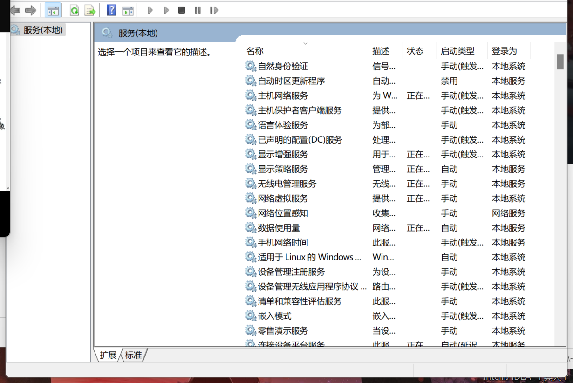
Task: Click the Refresh toolbar icon
Action: 74,10
